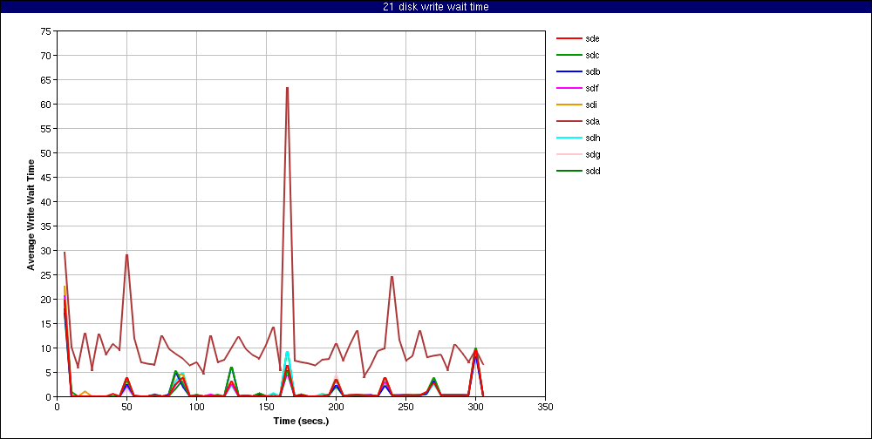
Task: Click the y-axis tick label '5'
Action: click(x=48, y=372)
